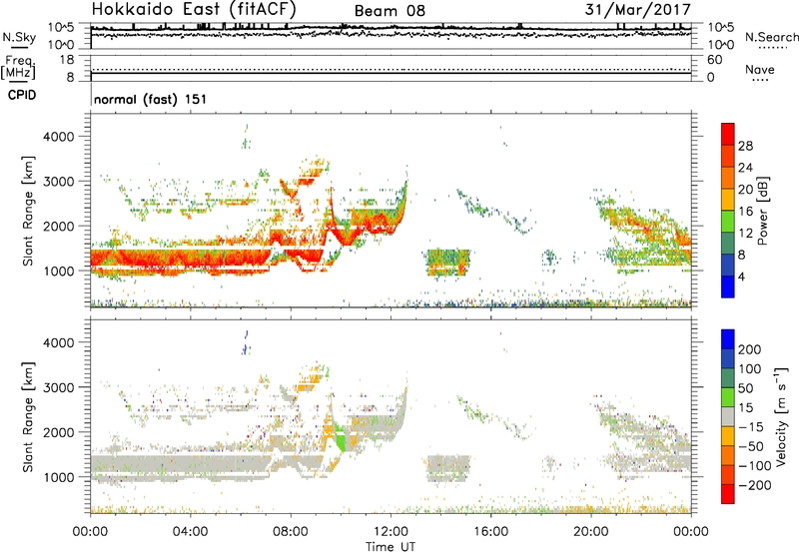Screen dimensions: 799x553
Task: Click the 'Power [dB]' colorbar label
Action: click(762, 211)
